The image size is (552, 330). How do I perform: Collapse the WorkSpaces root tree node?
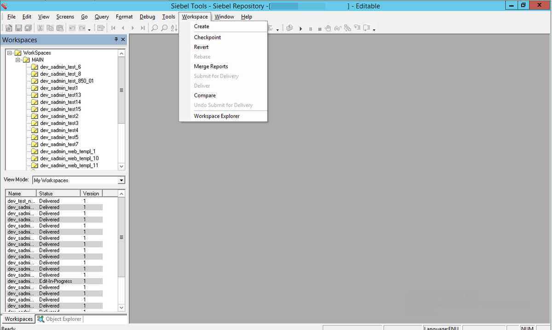(10, 53)
